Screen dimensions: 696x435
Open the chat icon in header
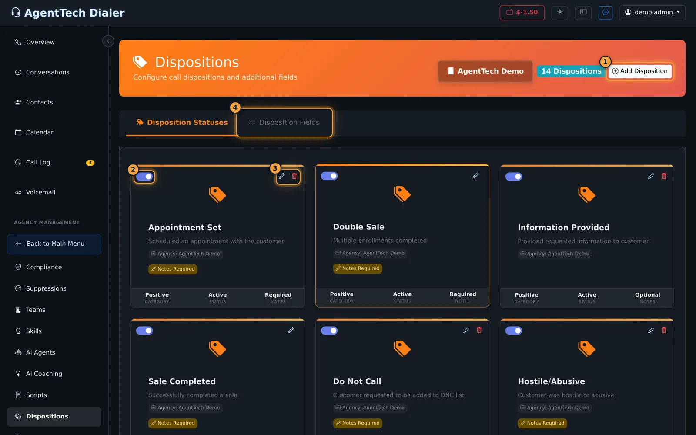point(606,12)
